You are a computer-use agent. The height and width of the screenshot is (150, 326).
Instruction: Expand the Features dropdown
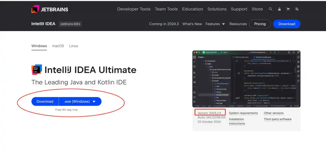[215, 24]
